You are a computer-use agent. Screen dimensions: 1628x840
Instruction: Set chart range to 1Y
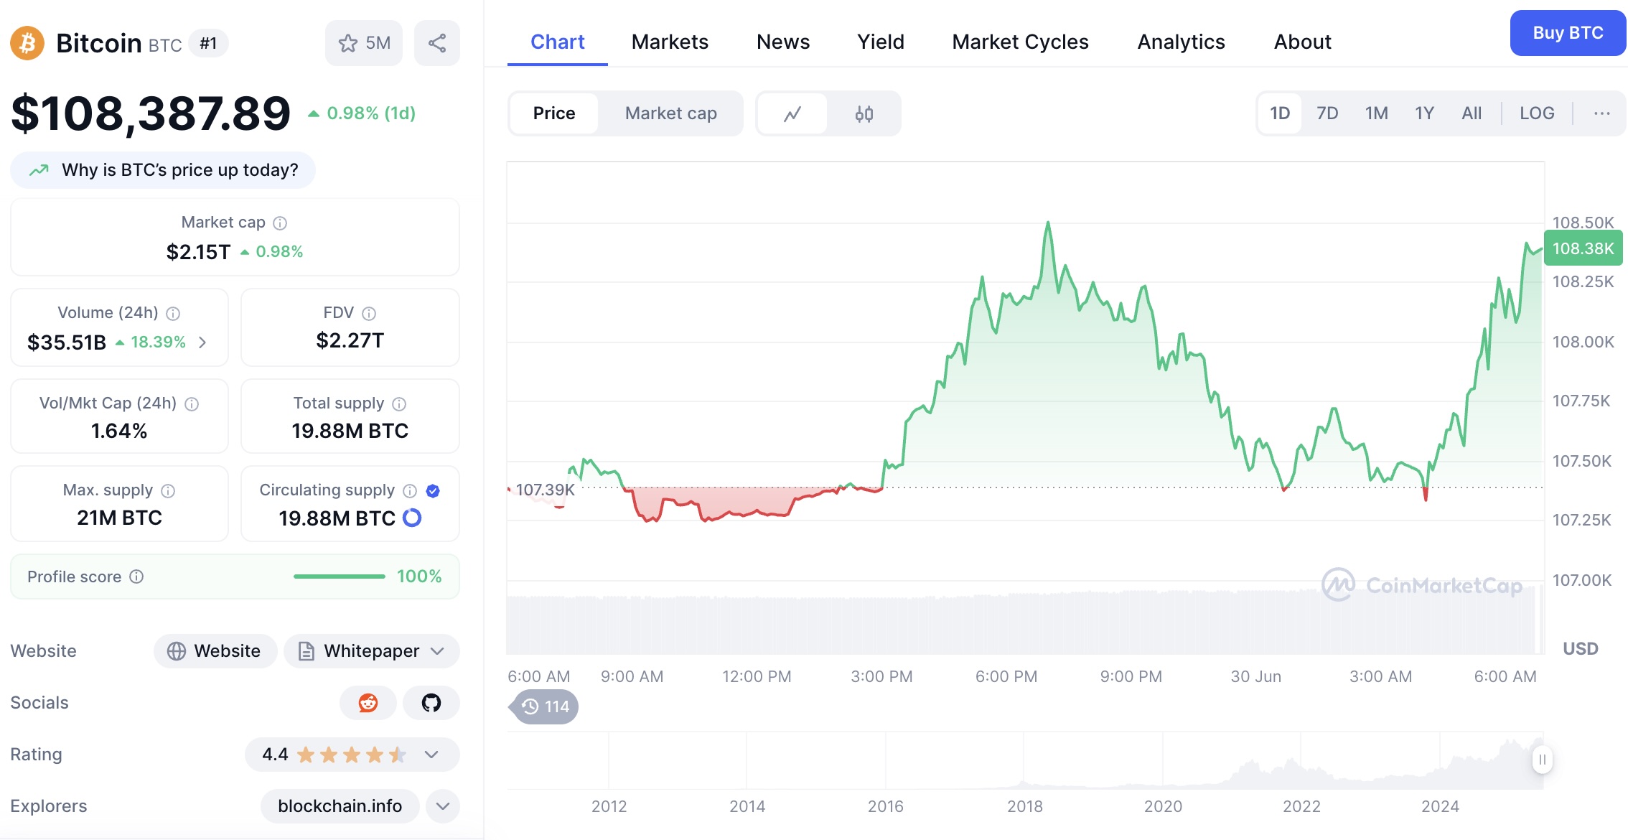(1425, 113)
